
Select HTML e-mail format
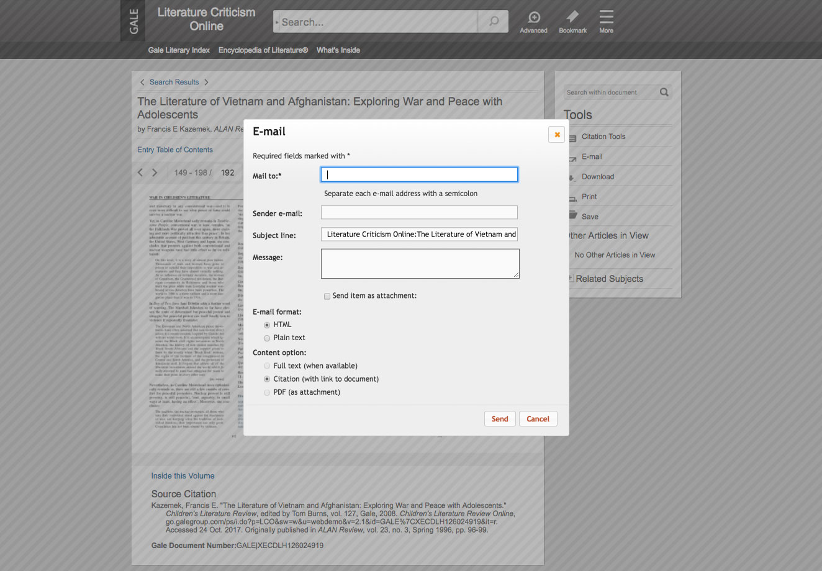267,325
